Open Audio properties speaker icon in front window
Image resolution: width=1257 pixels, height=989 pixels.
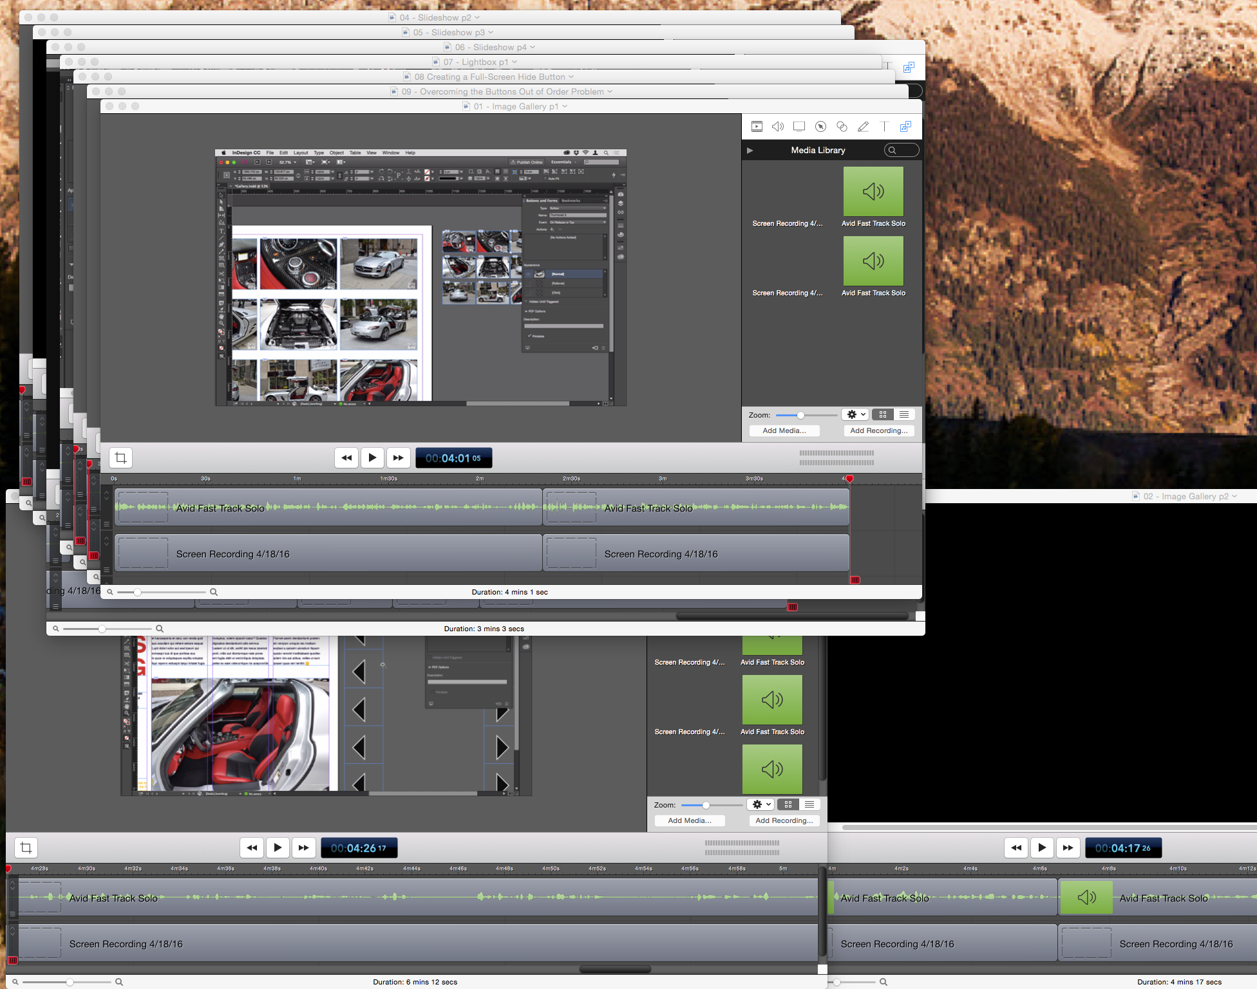click(778, 127)
